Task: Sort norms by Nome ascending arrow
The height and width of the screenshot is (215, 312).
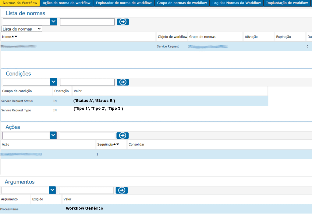Action: pyautogui.click(x=13, y=37)
